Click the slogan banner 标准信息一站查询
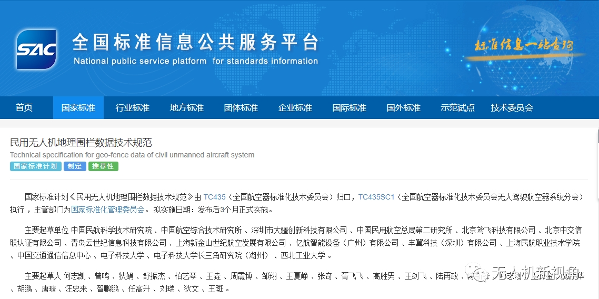This screenshot has width=599, height=299. pos(523,45)
